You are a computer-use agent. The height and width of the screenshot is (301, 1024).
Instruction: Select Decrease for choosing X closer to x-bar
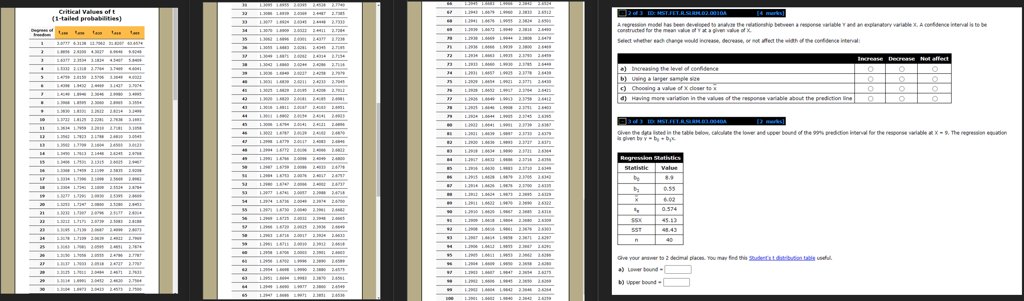tap(902, 89)
